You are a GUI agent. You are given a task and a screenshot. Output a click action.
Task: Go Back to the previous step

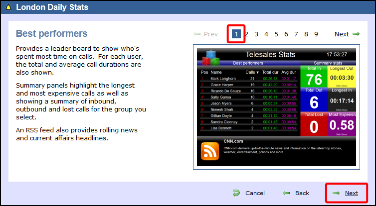pos(302,193)
